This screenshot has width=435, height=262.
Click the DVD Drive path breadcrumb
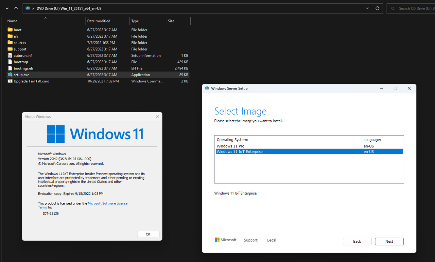coord(69,8)
